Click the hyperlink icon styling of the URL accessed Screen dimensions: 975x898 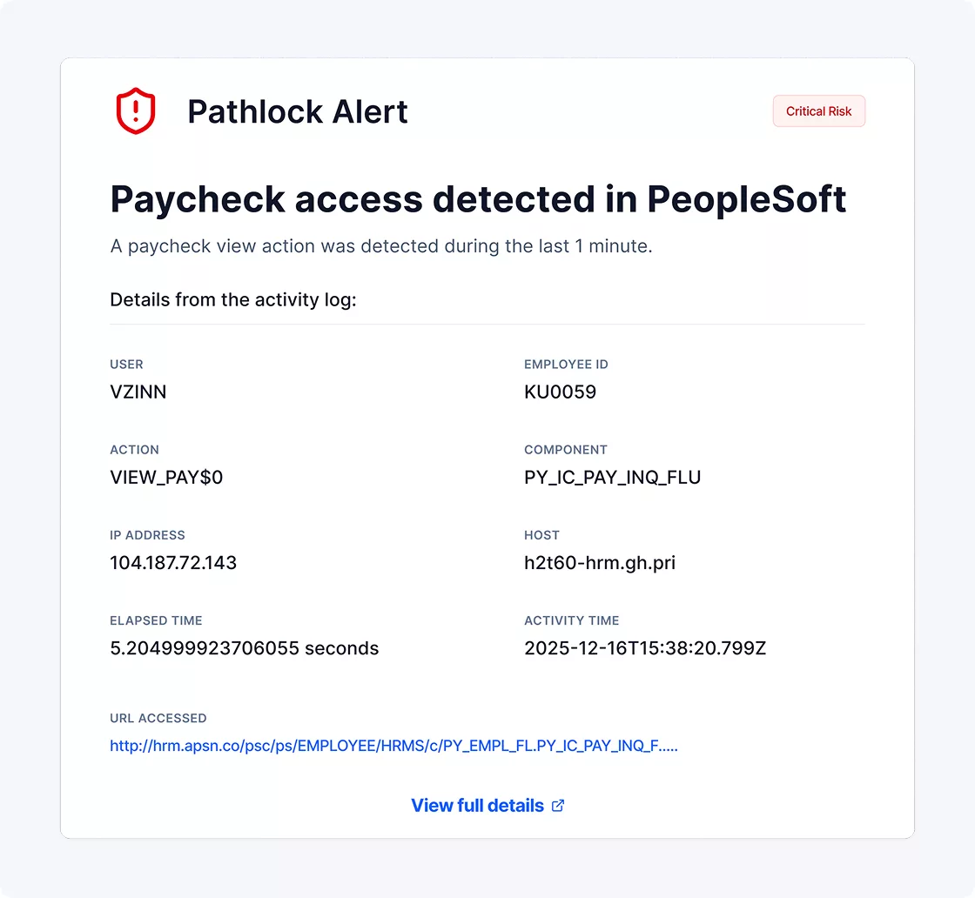tap(393, 746)
